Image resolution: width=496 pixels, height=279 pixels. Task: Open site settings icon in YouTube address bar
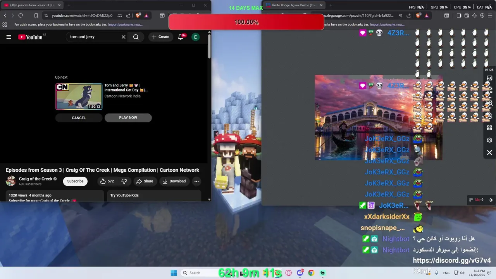coord(46,15)
